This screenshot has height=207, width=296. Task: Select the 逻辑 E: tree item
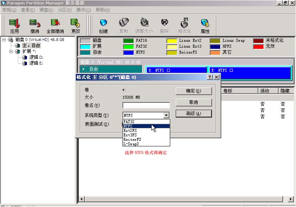[x=36, y=63]
